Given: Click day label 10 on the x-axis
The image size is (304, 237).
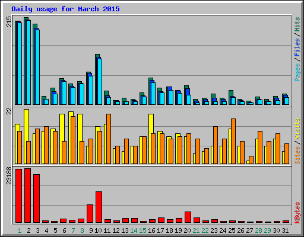Looking at the screenshot, I should [x=98, y=230].
